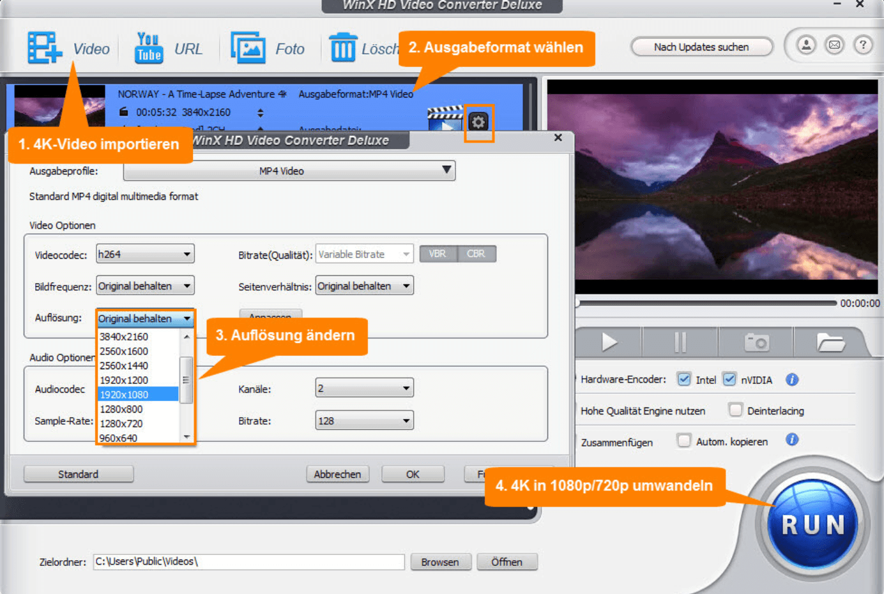Click resolution list scroll up arrow
This screenshot has height=594, width=884.
[x=187, y=337]
